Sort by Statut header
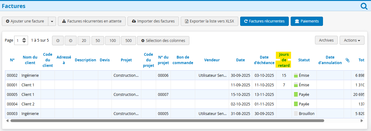Viewport: 371px width, 131px height. 304,60
